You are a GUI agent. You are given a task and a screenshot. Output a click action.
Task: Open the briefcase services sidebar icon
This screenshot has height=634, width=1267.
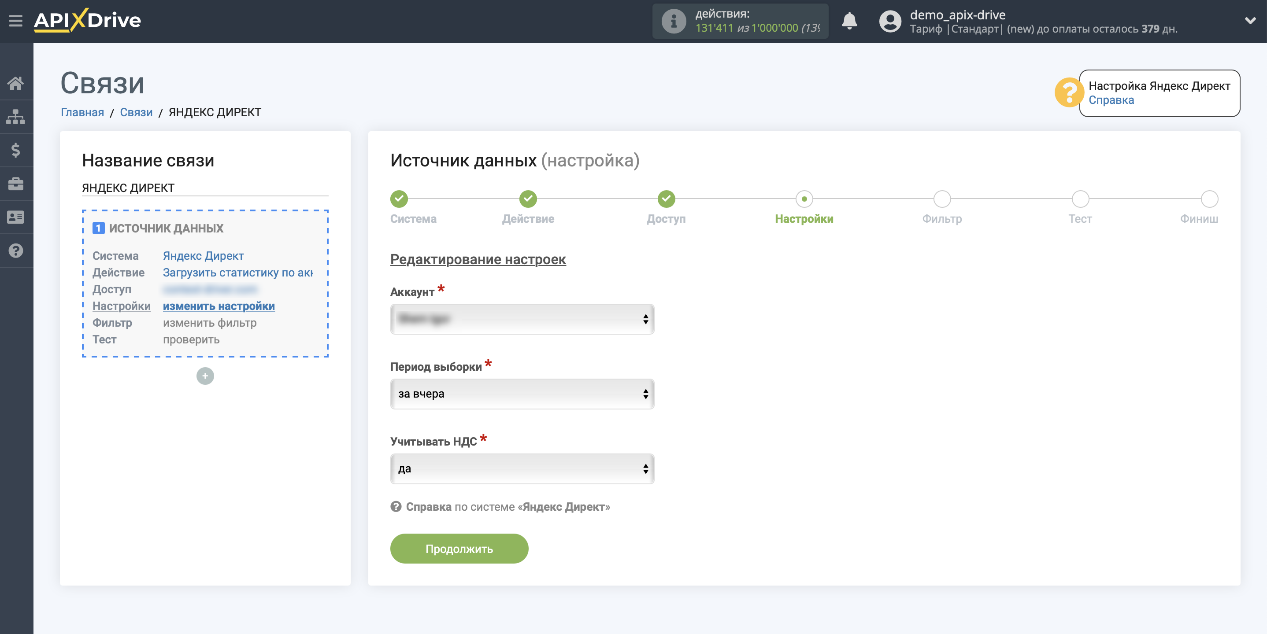tap(16, 183)
